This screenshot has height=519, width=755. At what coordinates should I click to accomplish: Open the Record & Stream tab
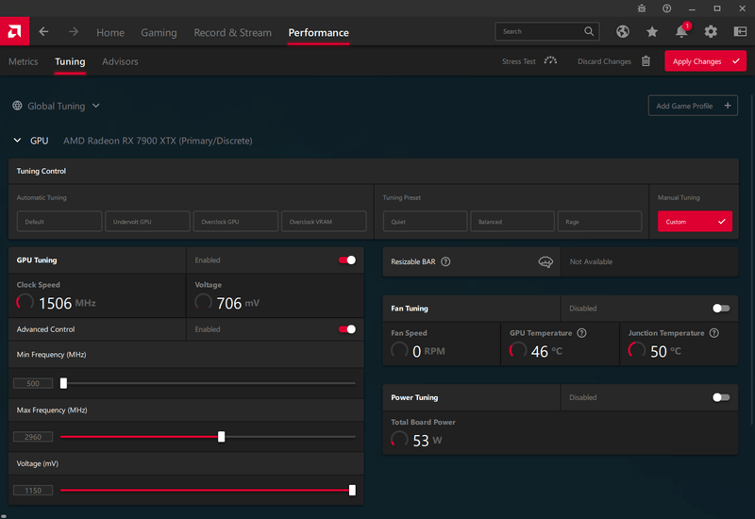[x=232, y=32]
